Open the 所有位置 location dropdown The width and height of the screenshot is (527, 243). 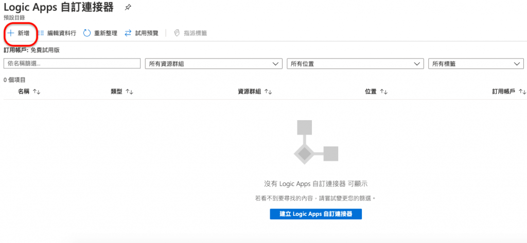coord(355,64)
